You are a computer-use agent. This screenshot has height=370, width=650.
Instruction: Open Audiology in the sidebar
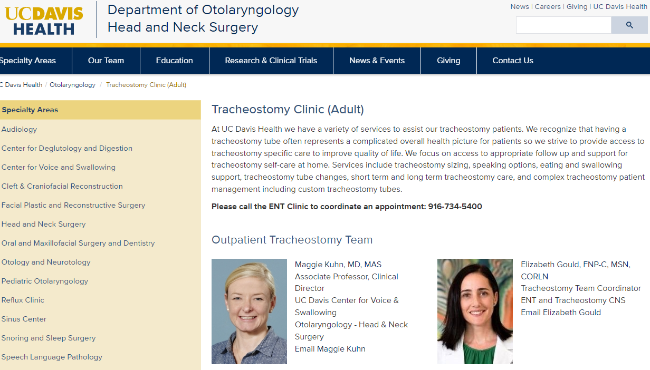(x=20, y=129)
